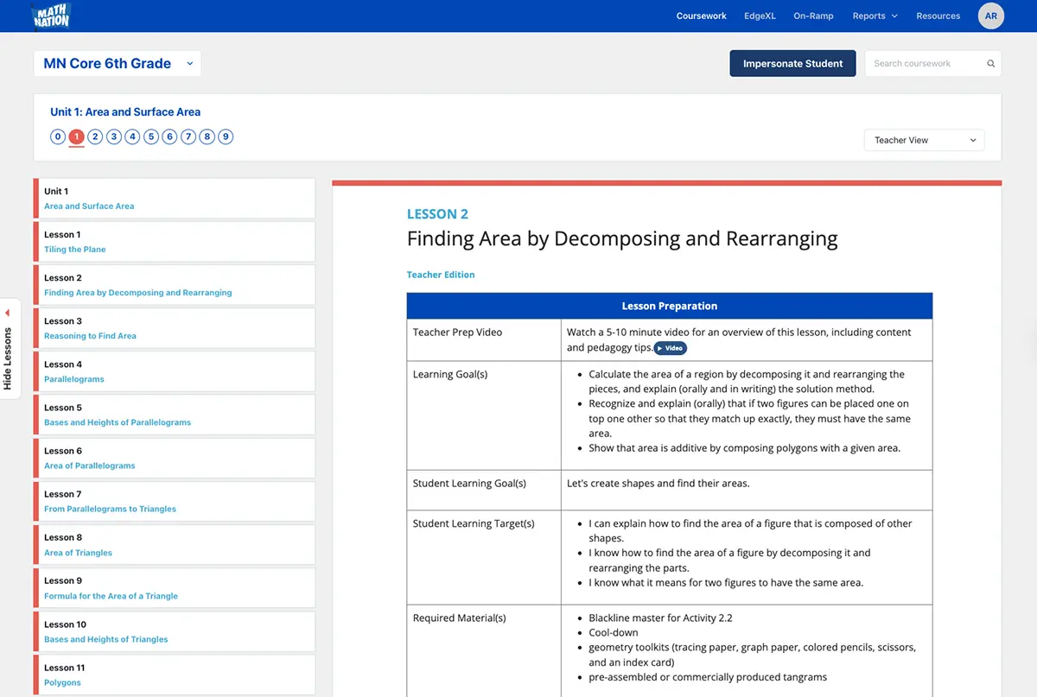Open the AR user avatar menu

click(990, 16)
